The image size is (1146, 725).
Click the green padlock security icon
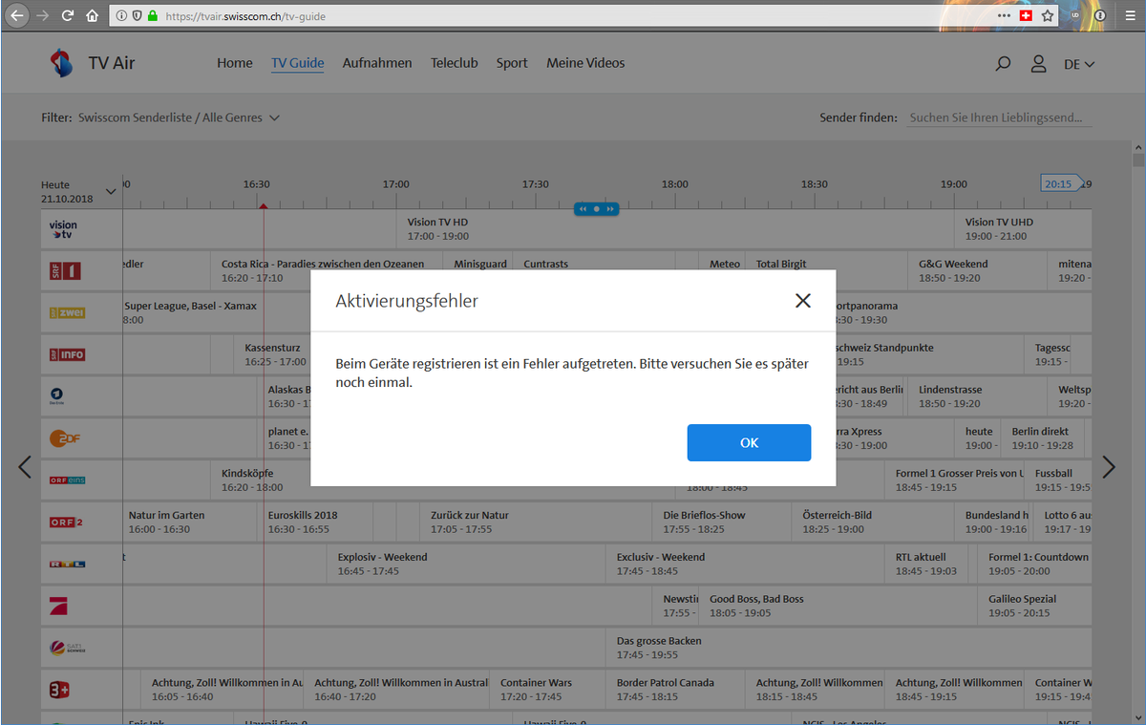pos(152,15)
